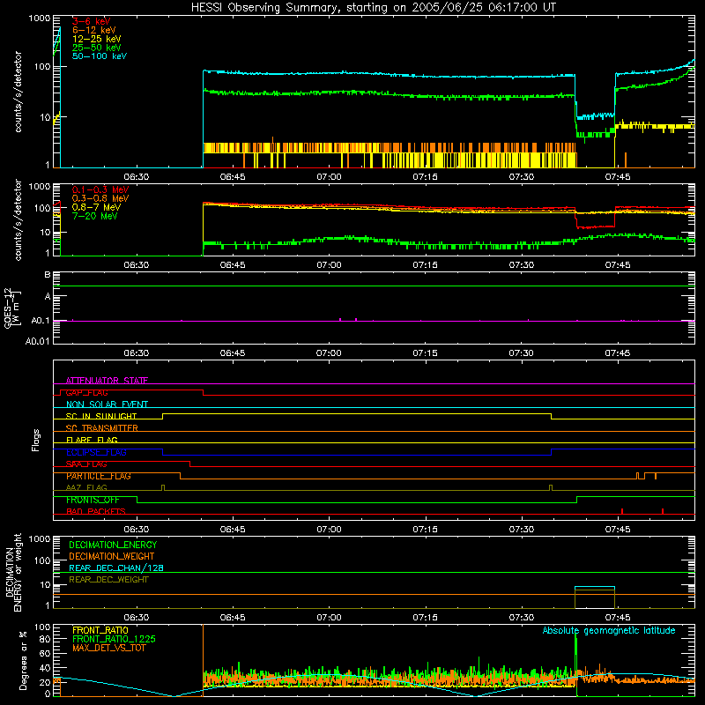Viewport: 705px width, 705px height.
Task: Click the FLARE_FLAG label
Action: (x=92, y=440)
